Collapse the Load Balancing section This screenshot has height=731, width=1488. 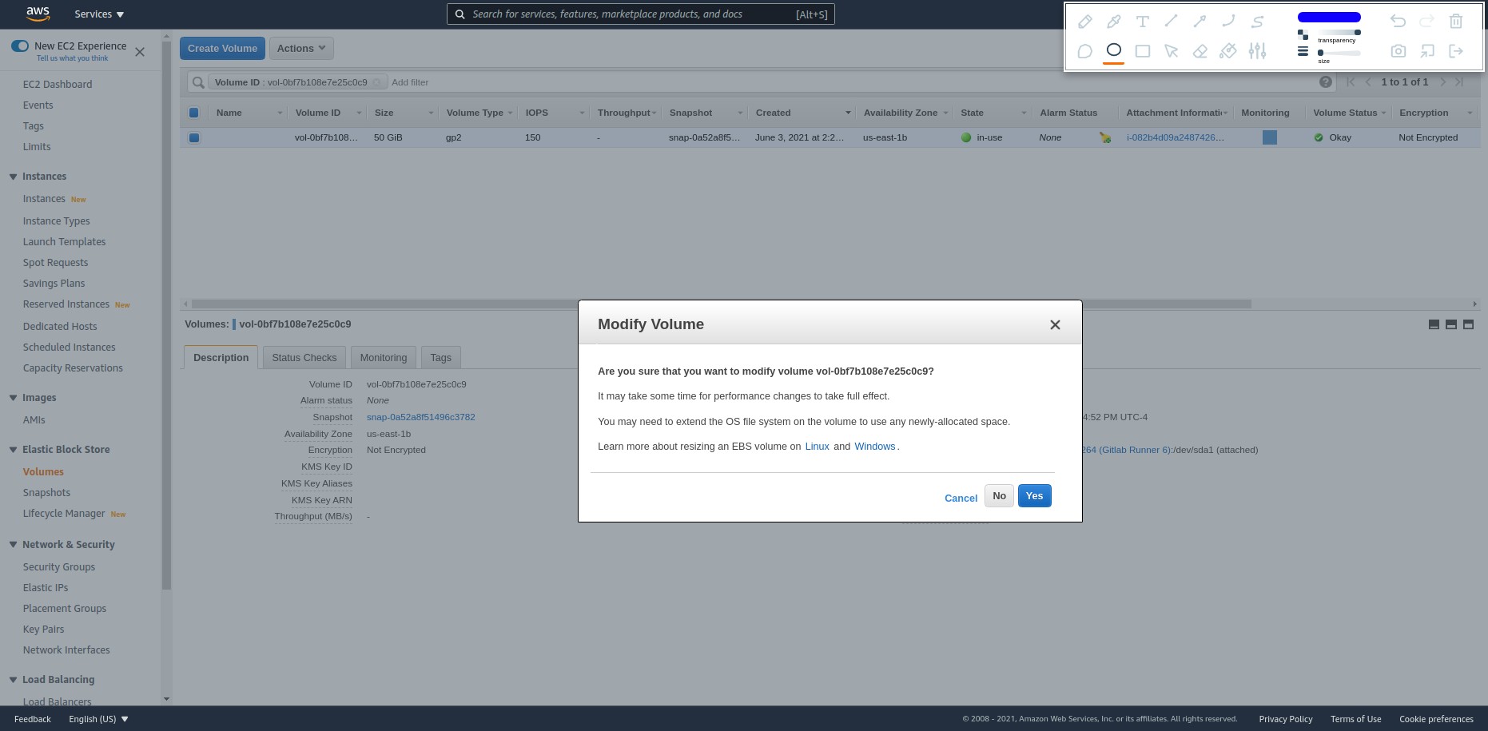coord(13,680)
